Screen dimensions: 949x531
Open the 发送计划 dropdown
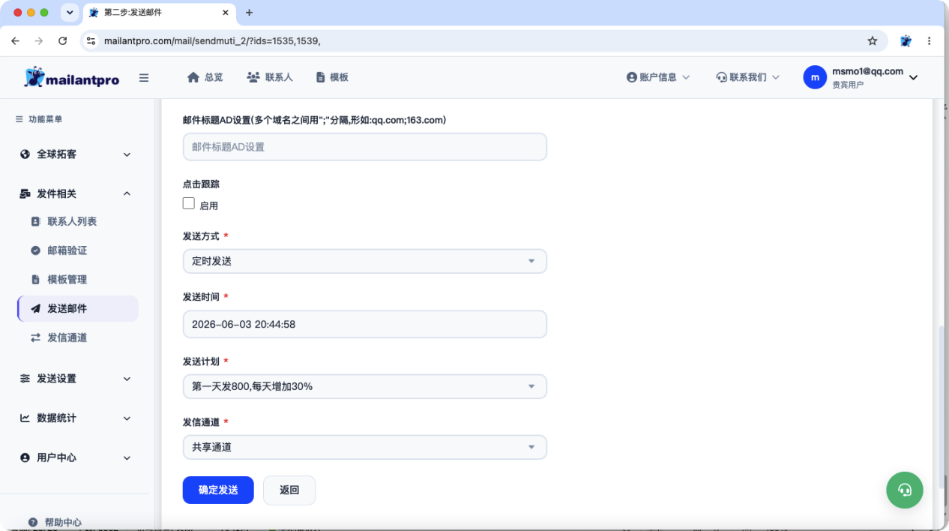(x=365, y=386)
